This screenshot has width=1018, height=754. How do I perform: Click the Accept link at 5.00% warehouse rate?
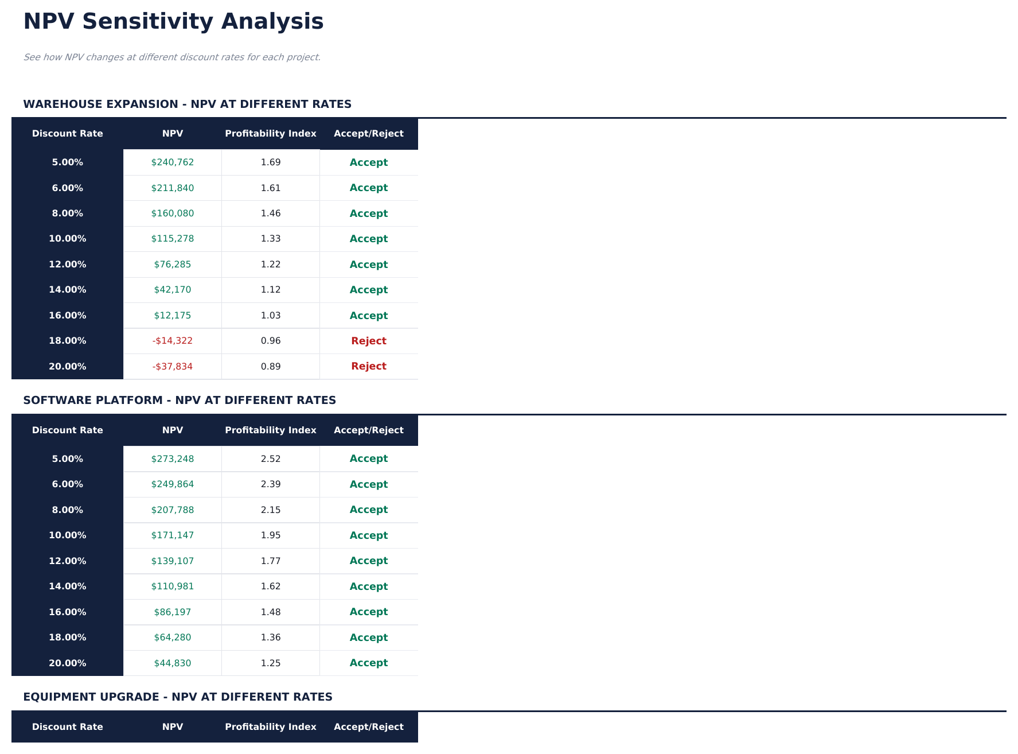tap(369, 162)
